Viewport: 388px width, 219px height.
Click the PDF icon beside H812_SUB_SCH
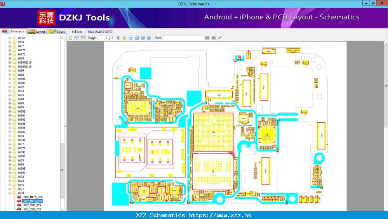(19, 205)
